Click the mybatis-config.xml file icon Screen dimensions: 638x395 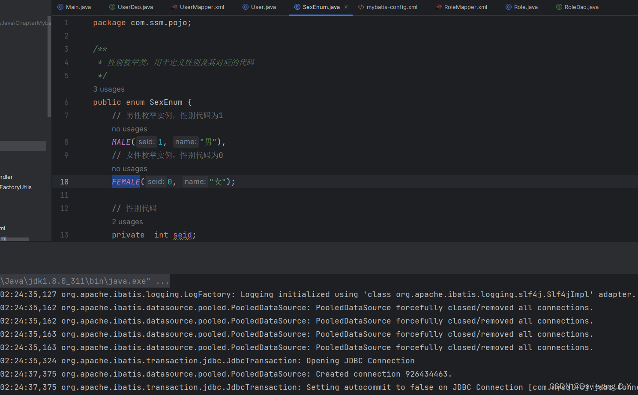point(361,7)
